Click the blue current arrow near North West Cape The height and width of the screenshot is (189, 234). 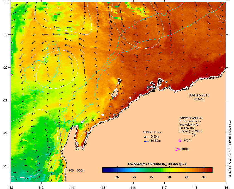(71, 128)
